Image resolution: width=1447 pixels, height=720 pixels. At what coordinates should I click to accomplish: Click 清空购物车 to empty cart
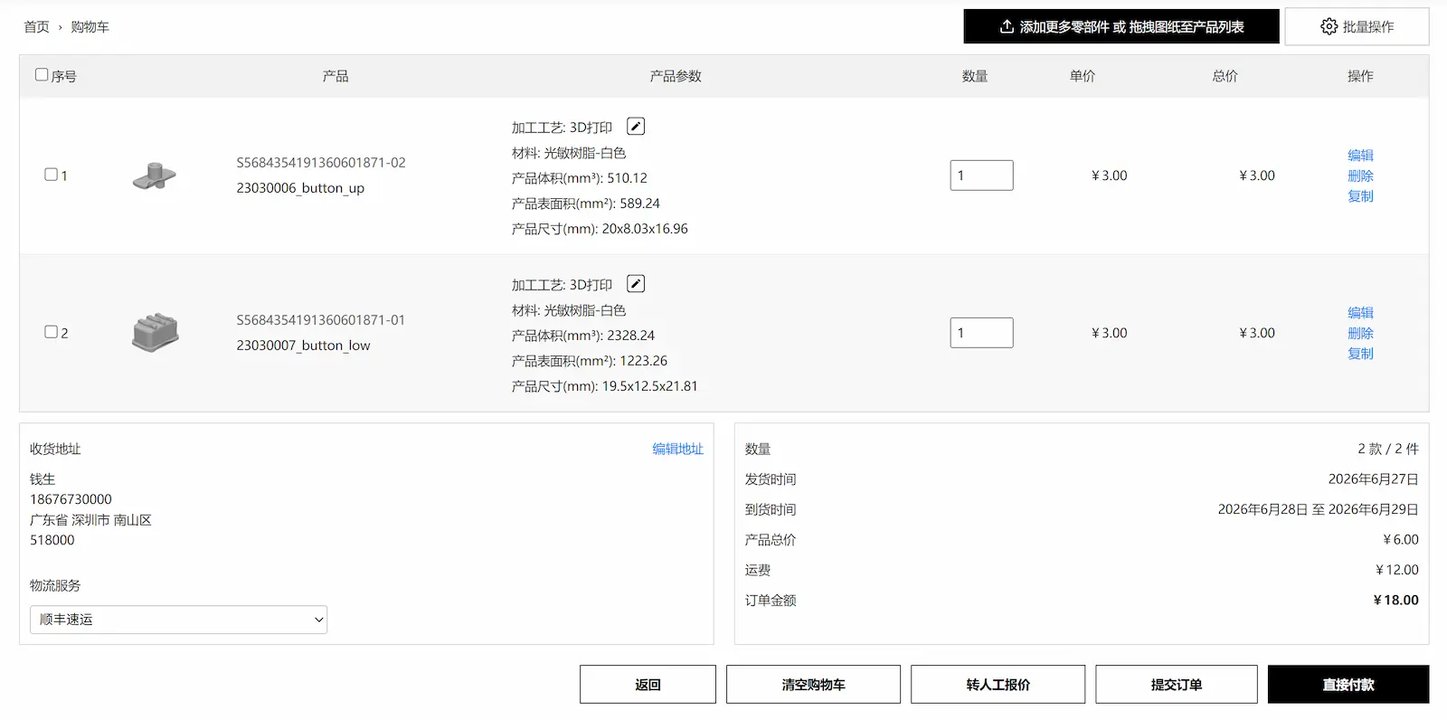click(x=813, y=685)
